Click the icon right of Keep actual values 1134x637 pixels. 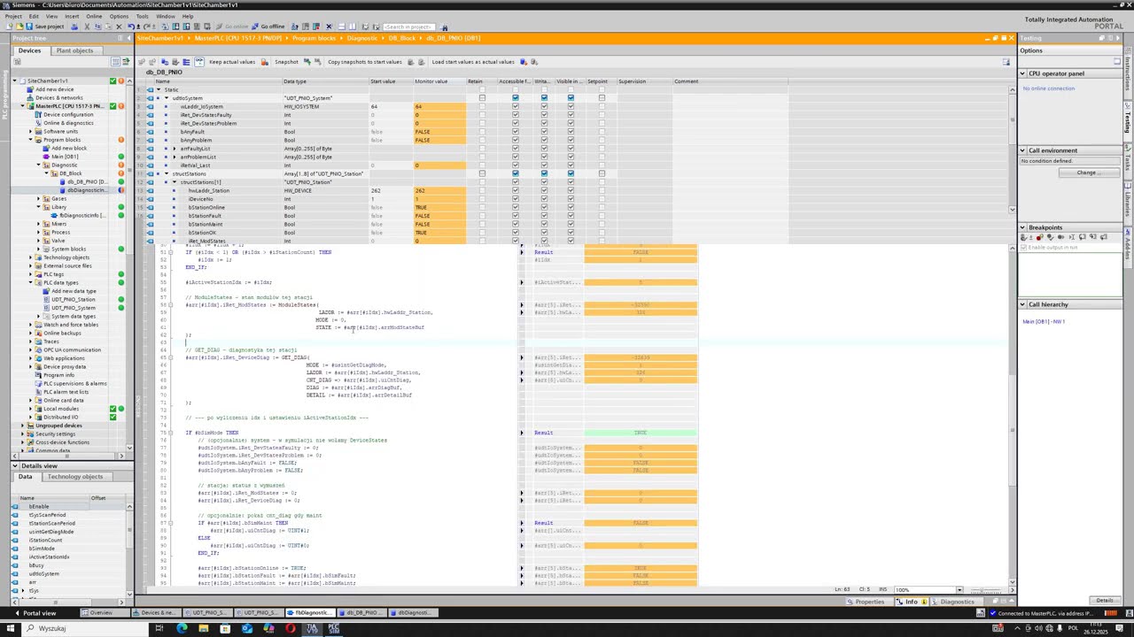click(264, 62)
